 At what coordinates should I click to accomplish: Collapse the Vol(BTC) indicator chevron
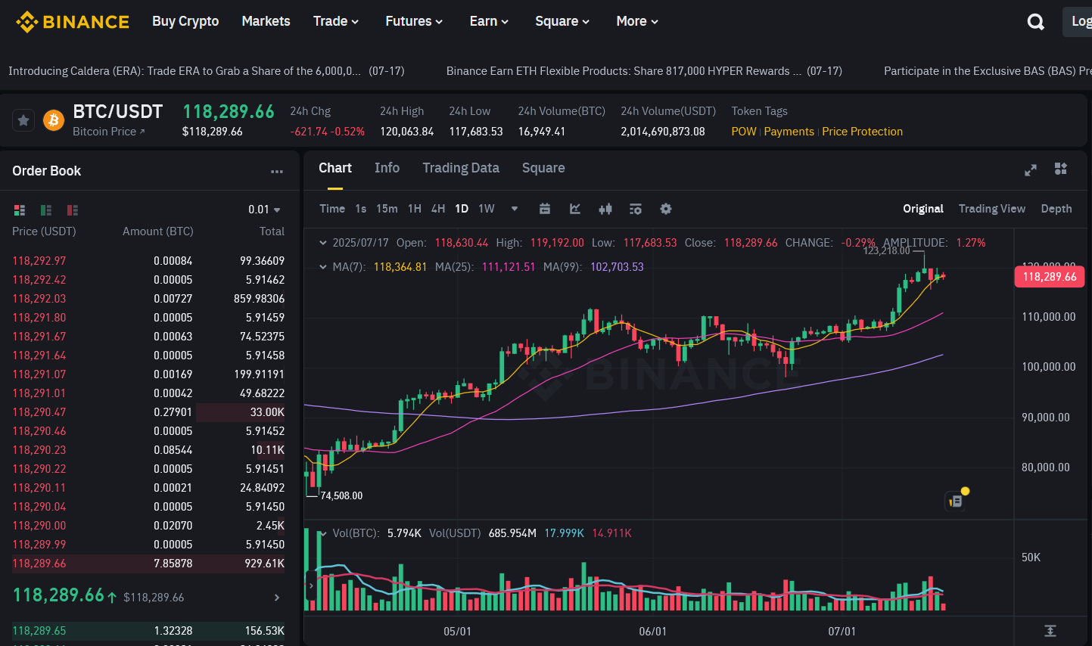(x=323, y=533)
